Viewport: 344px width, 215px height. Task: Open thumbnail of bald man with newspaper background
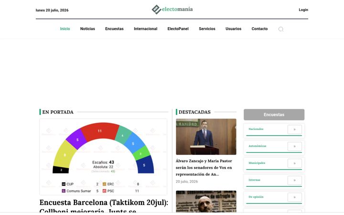[x=206, y=202]
